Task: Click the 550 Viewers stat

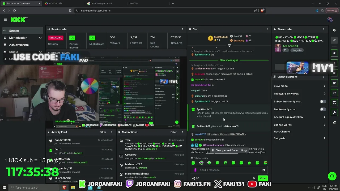Action: click(x=115, y=40)
